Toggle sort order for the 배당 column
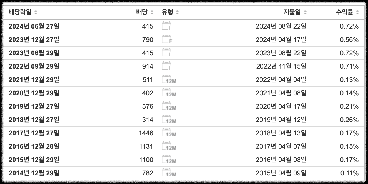The height and width of the screenshot is (184, 368). coord(151,12)
